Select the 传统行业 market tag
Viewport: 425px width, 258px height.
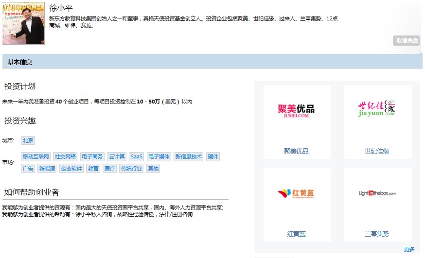coord(131,169)
